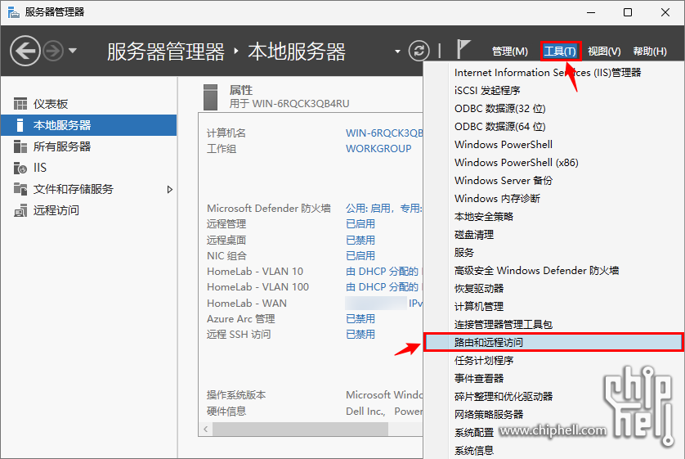Viewport: 685px width, 459px height.
Task: Click the back navigation arrow button
Action: 25,51
